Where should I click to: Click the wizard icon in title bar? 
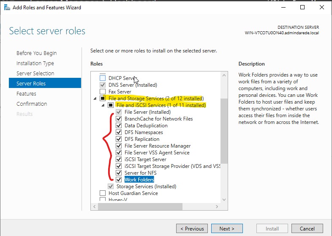(x=7, y=8)
